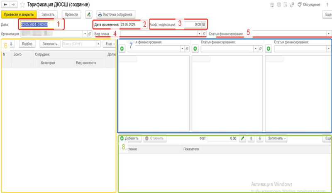
Task: Click the link icon in title bar
Action: [x=293, y=5]
